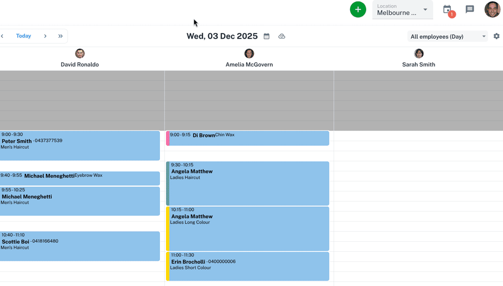The width and height of the screenshot is (503, 286).
Task: Open Peter Smith's Men's Haircut appointment
Action: click(79, 146)
